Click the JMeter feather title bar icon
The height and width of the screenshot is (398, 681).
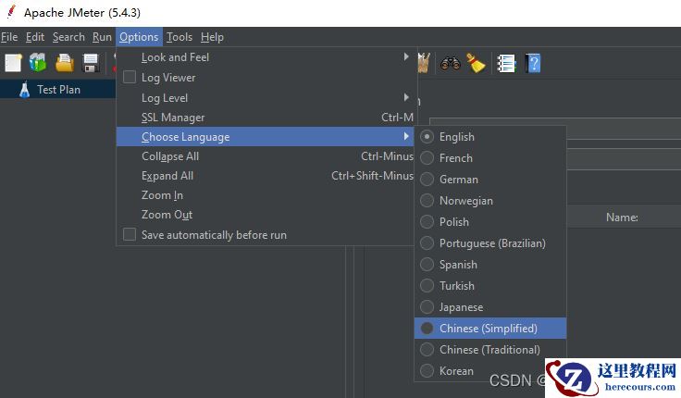point(11,12)
